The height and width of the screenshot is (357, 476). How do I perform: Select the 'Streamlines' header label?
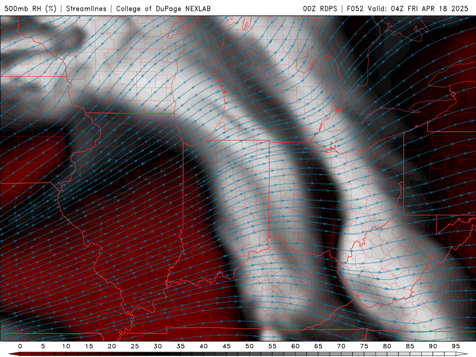coord(86,8)
